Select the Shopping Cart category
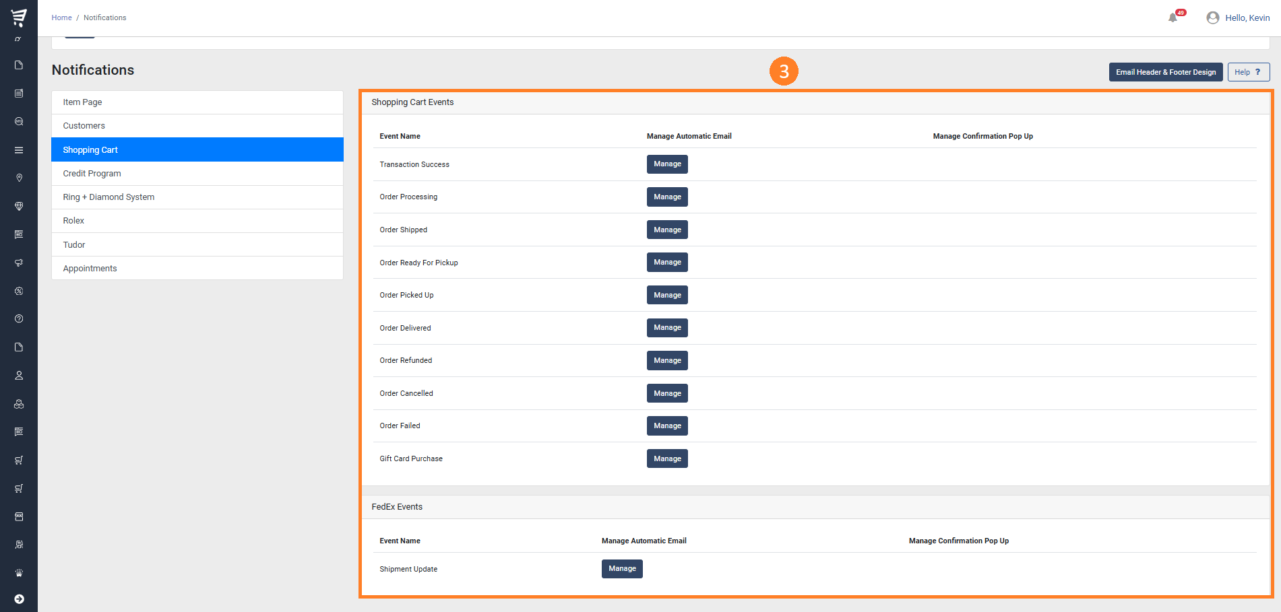This screenshot has height=612, width=1281. tap(197, 149)
